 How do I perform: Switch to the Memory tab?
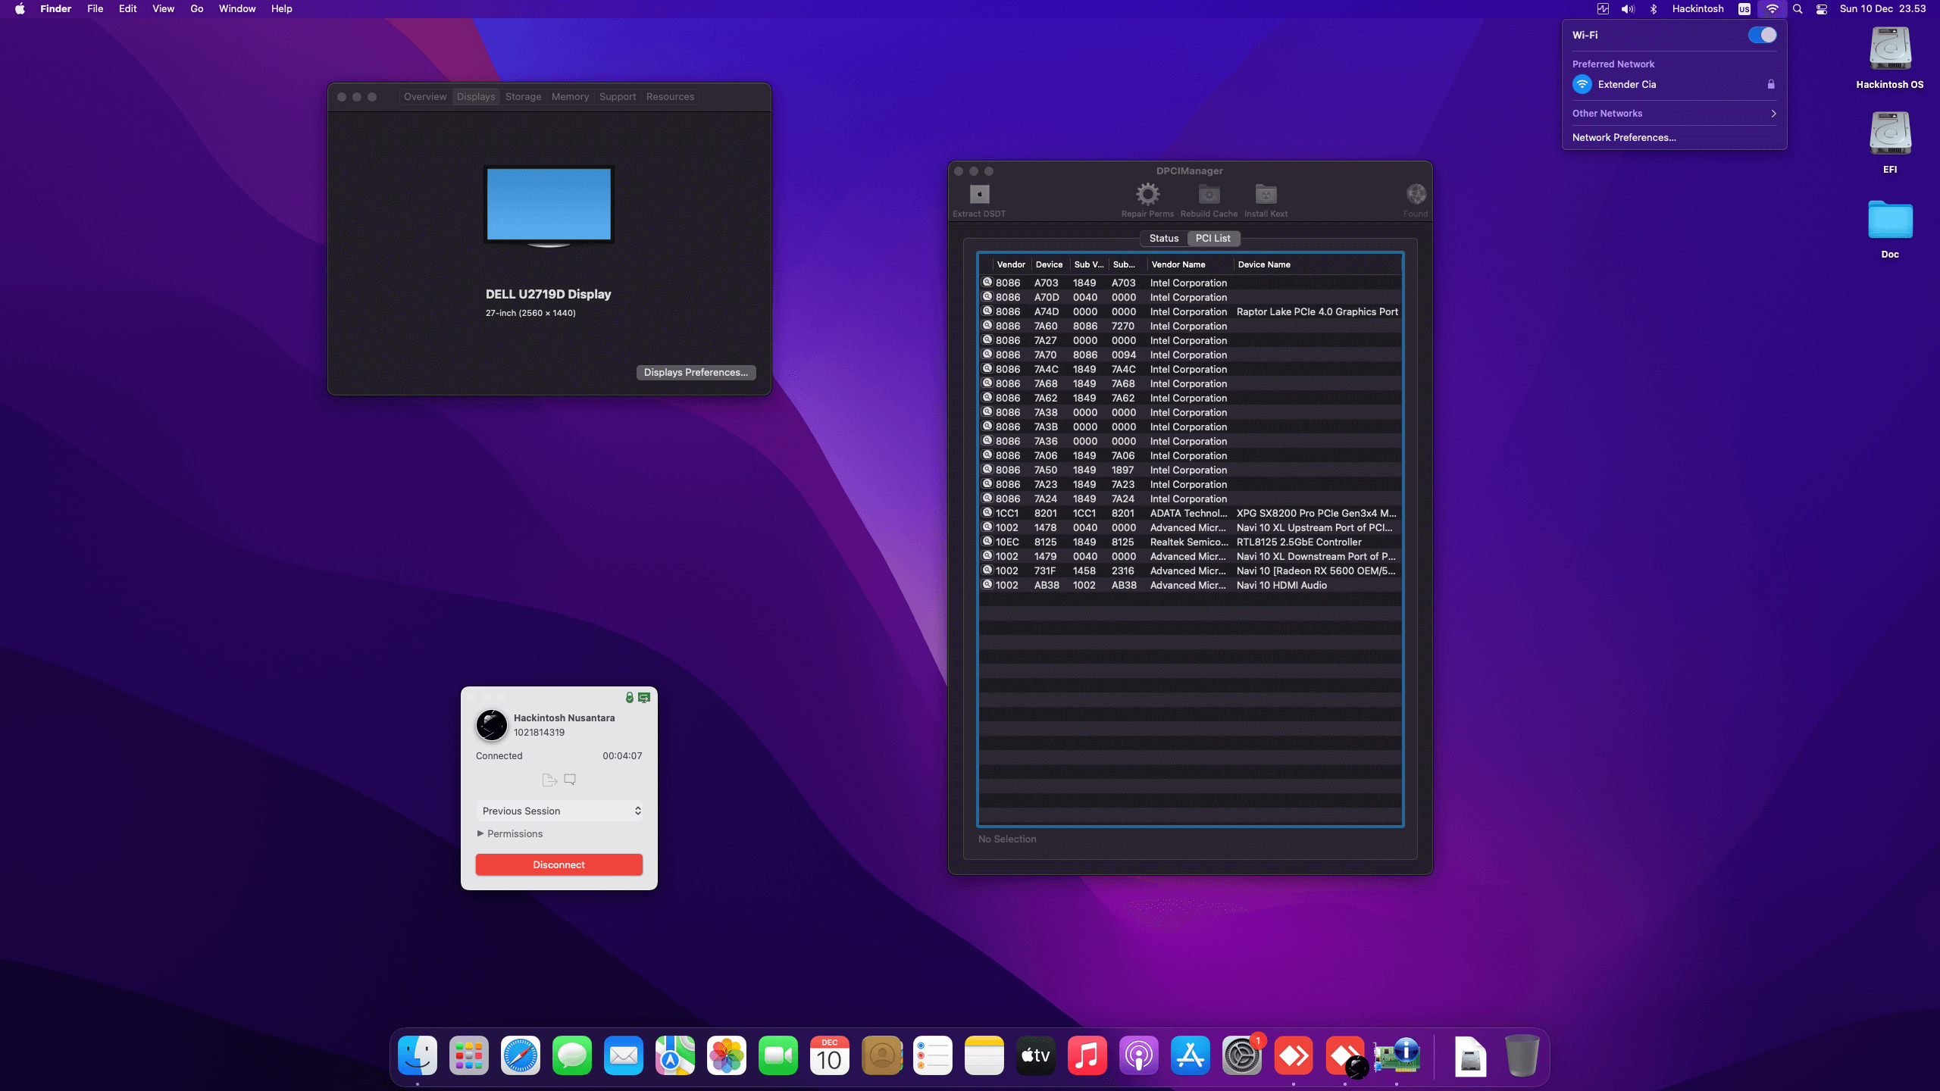coord(570,97)
